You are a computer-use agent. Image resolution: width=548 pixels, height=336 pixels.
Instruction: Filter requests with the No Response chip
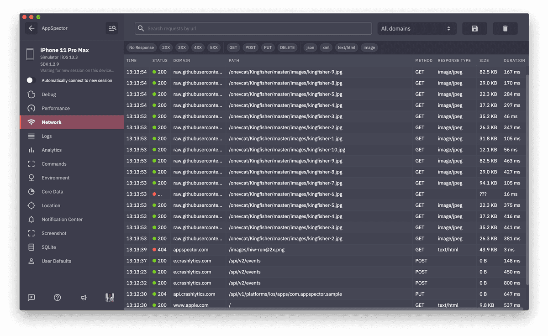tap(142, 47)
